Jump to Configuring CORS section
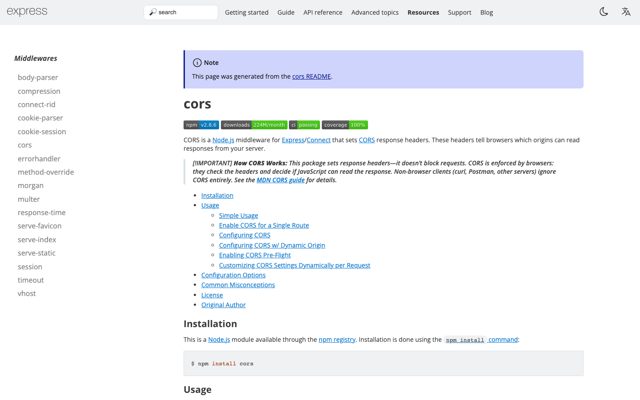 [244, 235]
